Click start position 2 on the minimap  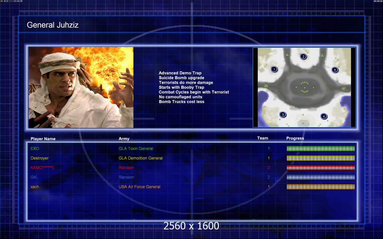303,56
